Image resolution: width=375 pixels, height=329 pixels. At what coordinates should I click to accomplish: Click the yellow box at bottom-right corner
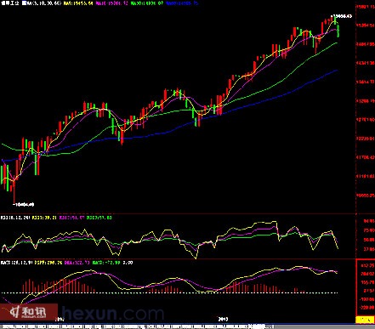(365, 320)
